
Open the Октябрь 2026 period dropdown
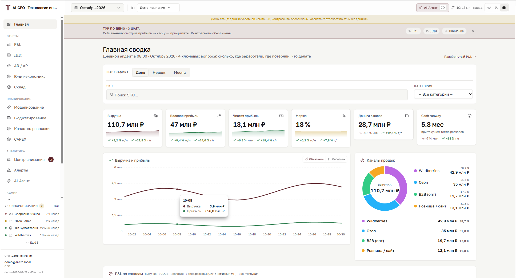97,8
